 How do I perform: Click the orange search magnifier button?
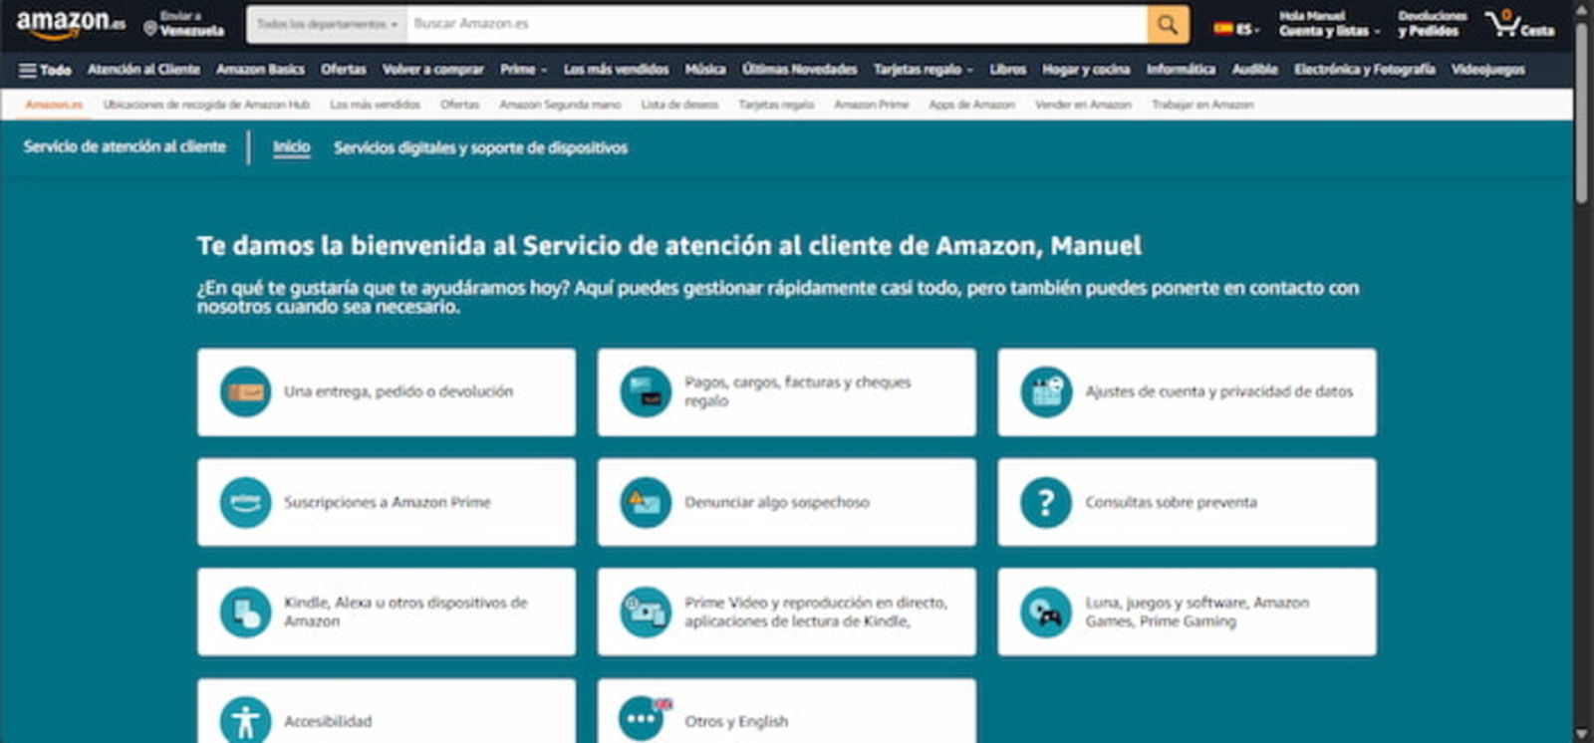1168,24
